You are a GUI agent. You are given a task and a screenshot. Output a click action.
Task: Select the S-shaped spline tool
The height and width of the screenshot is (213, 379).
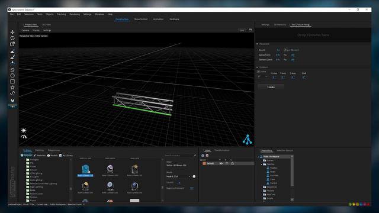point(12,70)
